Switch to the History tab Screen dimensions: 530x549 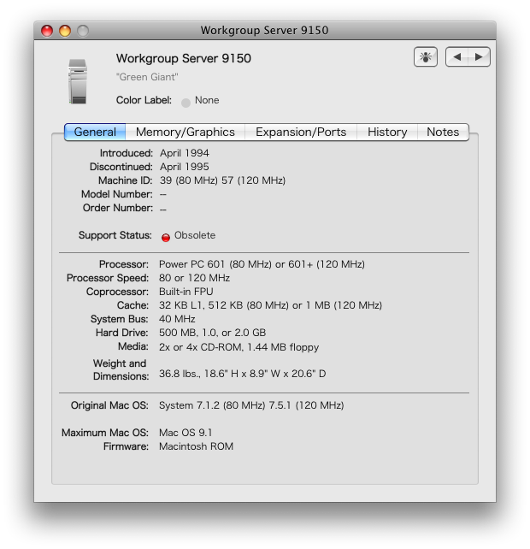click(387, 132)
